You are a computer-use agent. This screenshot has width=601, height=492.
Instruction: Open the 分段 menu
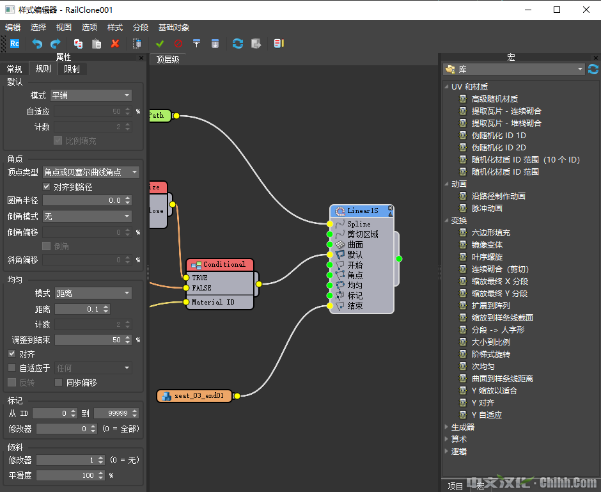(141, 28)
